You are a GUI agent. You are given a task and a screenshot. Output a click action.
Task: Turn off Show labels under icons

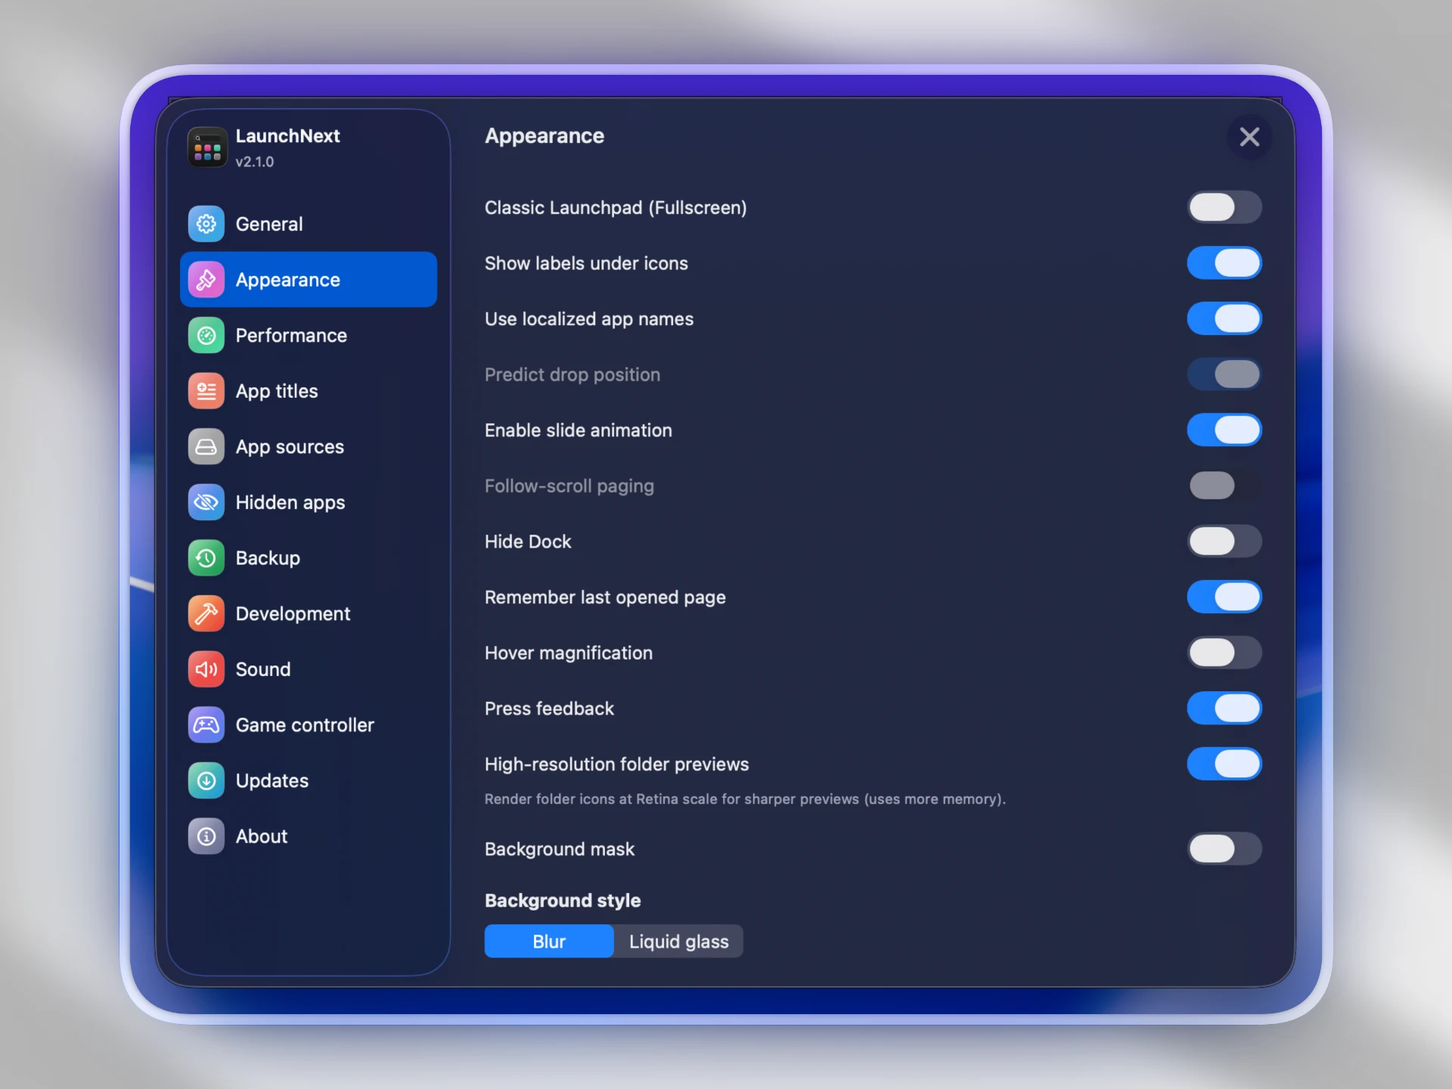tap(1224, 263)
